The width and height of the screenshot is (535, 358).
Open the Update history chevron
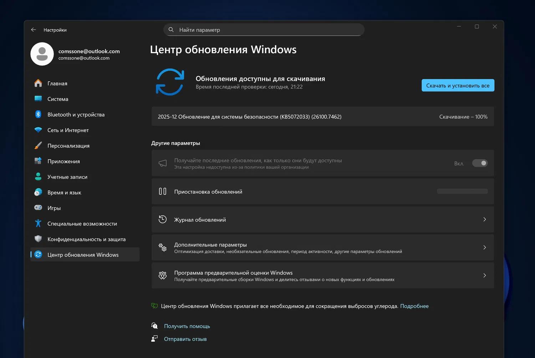[x=484, y=220]
